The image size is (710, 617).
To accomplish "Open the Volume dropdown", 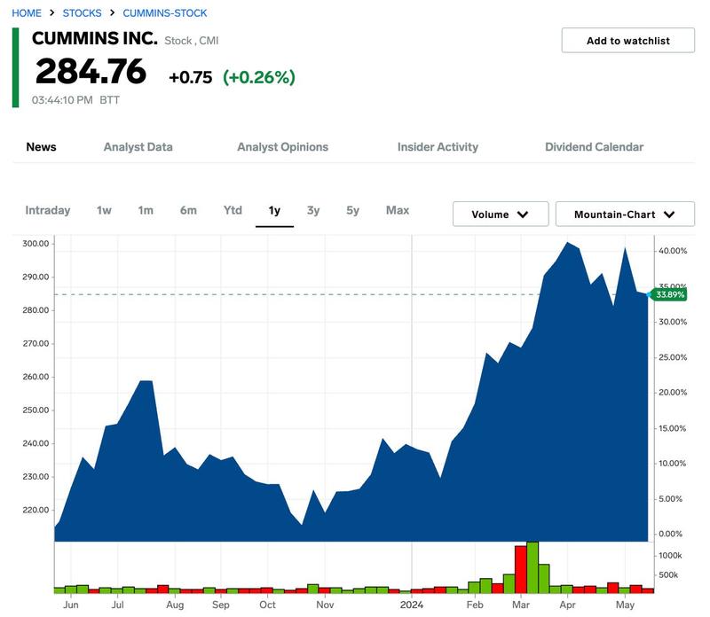I will click(x=501, y=214).
